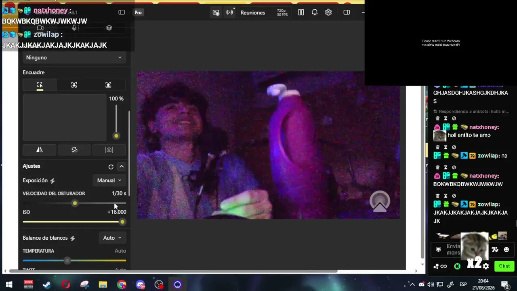The height and width of the screenshot is (291, 517).
Task: Show hidden system tray icons
Action: (x=412, y=285)
